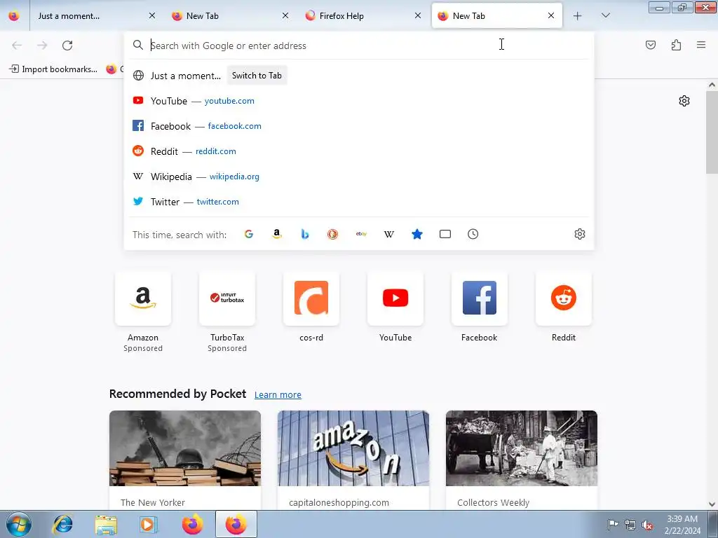The height and width of the screenshot is (538, 718).
Task: Open The New Yorker Pocket story
Action: tap(185, 460)
